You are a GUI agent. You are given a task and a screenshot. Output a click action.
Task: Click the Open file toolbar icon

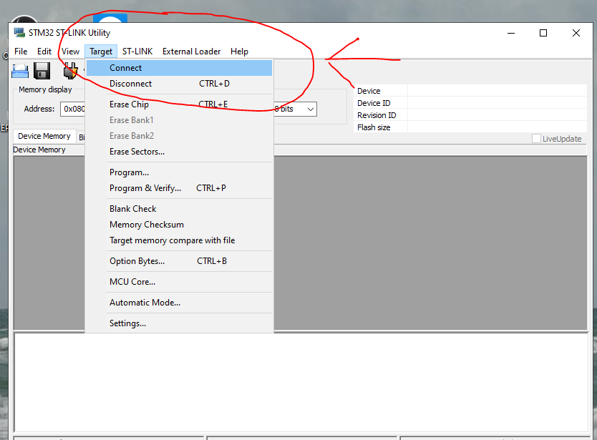[x=19, y=70]
